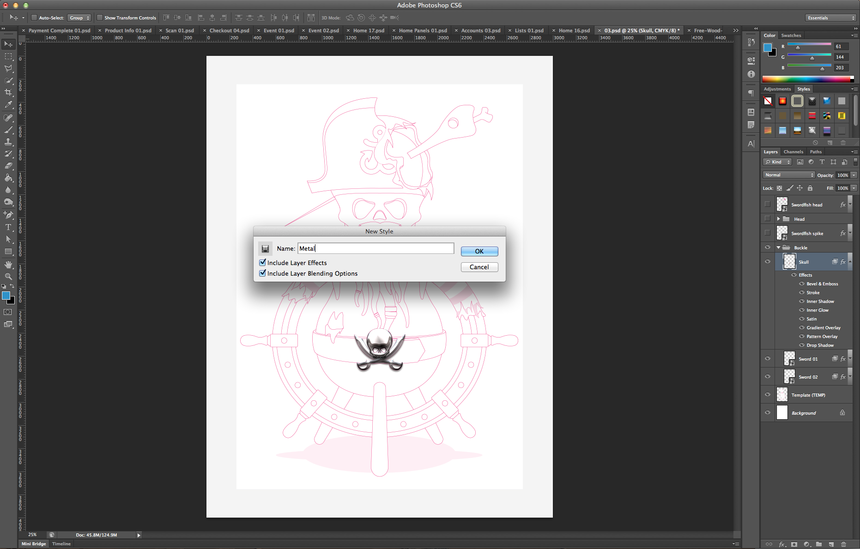This screenshot has height=549, width=860.
Task: Lock transparent pixels of layer
Action: click(x=780, y=188)
